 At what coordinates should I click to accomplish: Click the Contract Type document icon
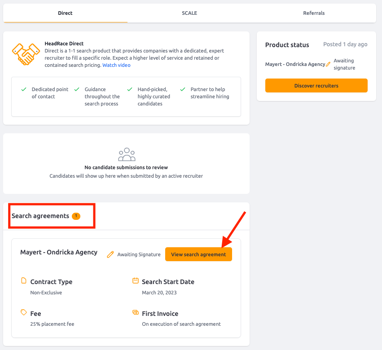click(x=24, y=281)
